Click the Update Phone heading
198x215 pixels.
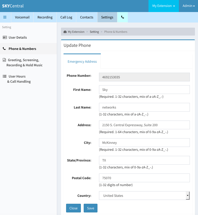pos(77,45)
